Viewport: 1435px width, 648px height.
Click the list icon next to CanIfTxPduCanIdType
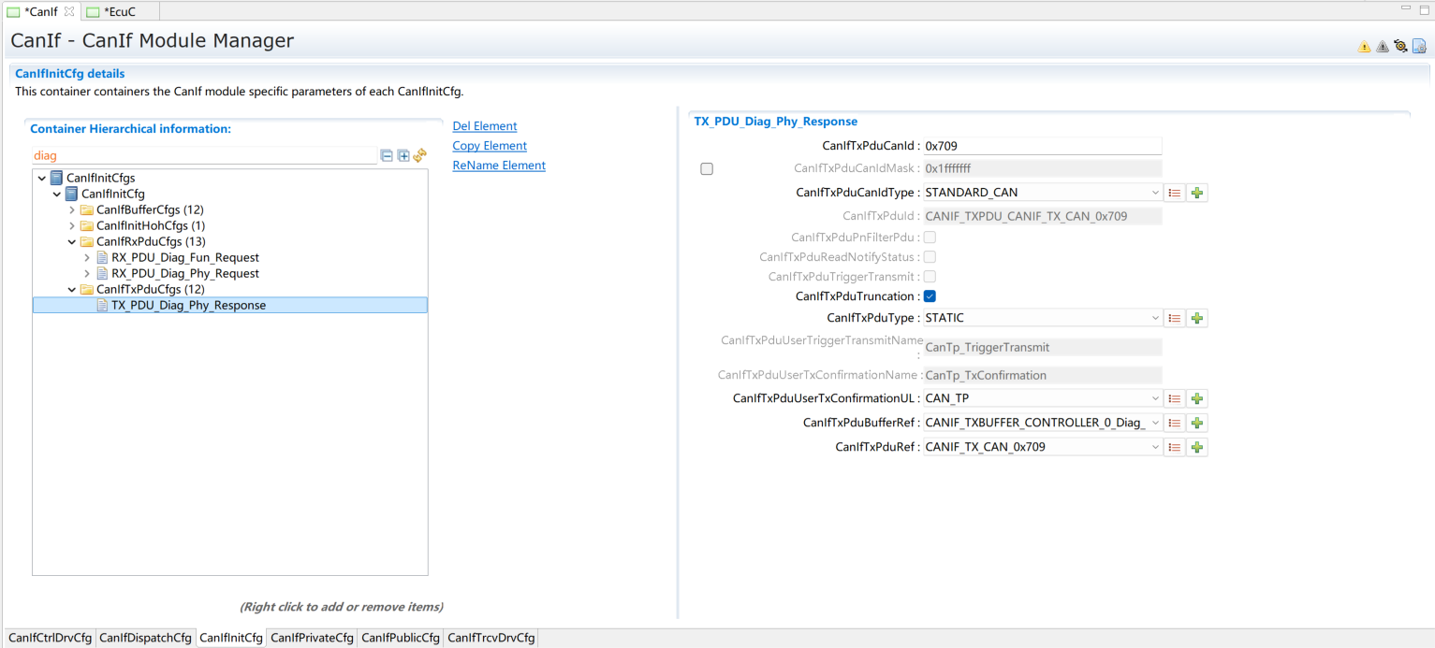[x=1175, y=193]
